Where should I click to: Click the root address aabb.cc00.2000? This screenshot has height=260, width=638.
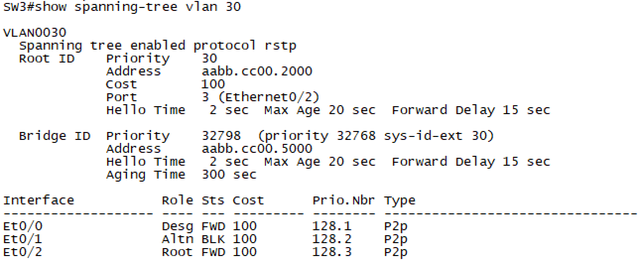[256, 71]
